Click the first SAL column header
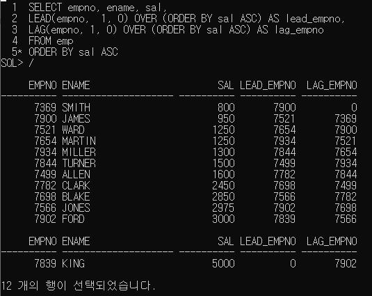 point(226,85)
